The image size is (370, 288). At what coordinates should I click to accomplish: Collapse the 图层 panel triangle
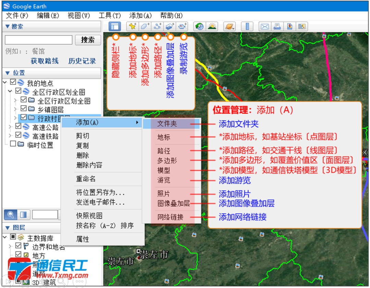(x=7, y=228)
